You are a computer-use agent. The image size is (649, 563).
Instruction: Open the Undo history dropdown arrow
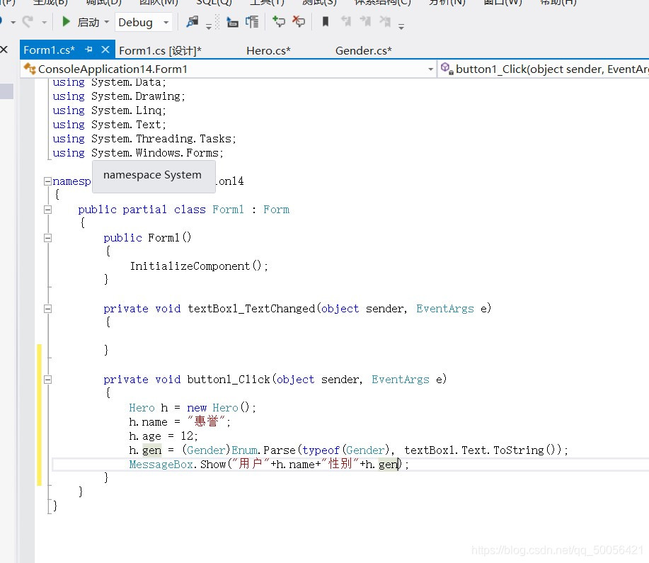13,22
